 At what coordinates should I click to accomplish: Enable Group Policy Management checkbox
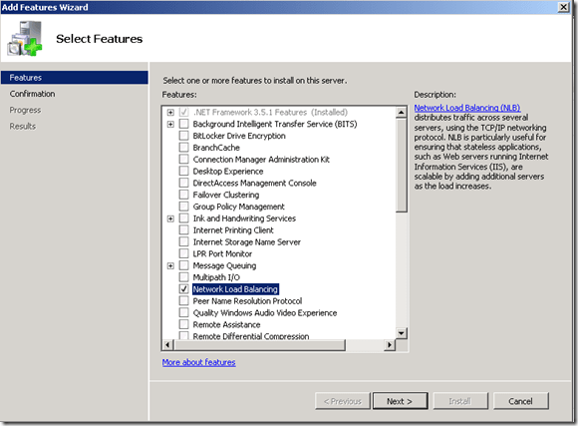183,207
